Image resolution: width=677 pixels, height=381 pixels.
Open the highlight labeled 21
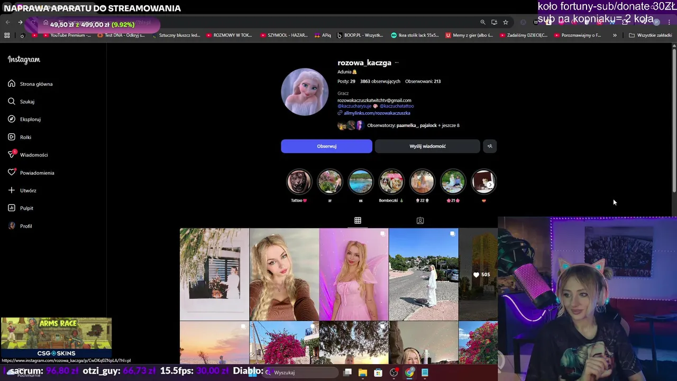tap(453, 182)
